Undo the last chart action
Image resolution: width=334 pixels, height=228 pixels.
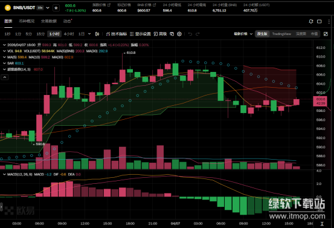click(x=190, y=34)
